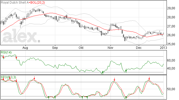Click the Aug date axis label

(25, 48)
